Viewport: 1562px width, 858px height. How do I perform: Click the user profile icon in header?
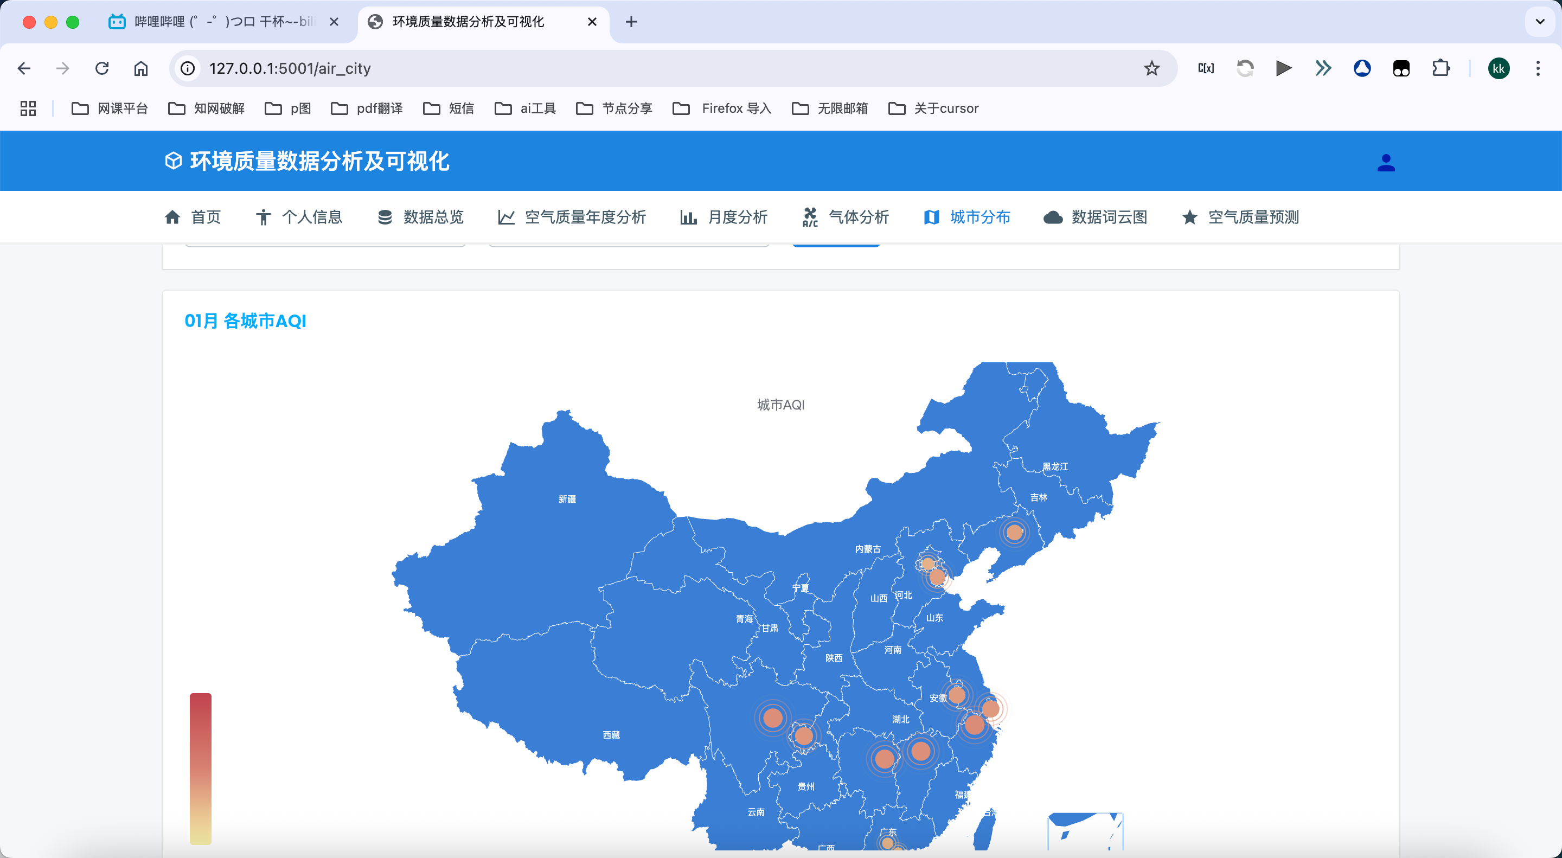(x=1386, y=163)
